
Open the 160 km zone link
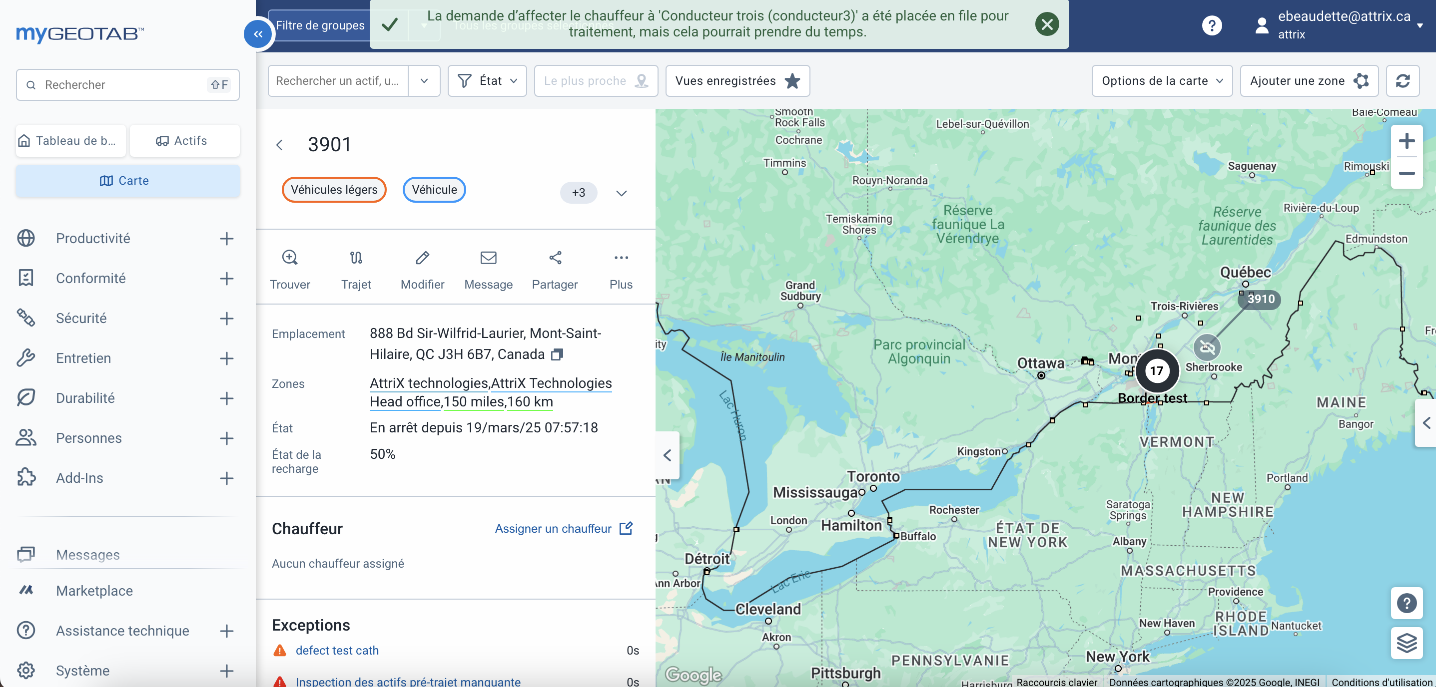click(530, 402)
